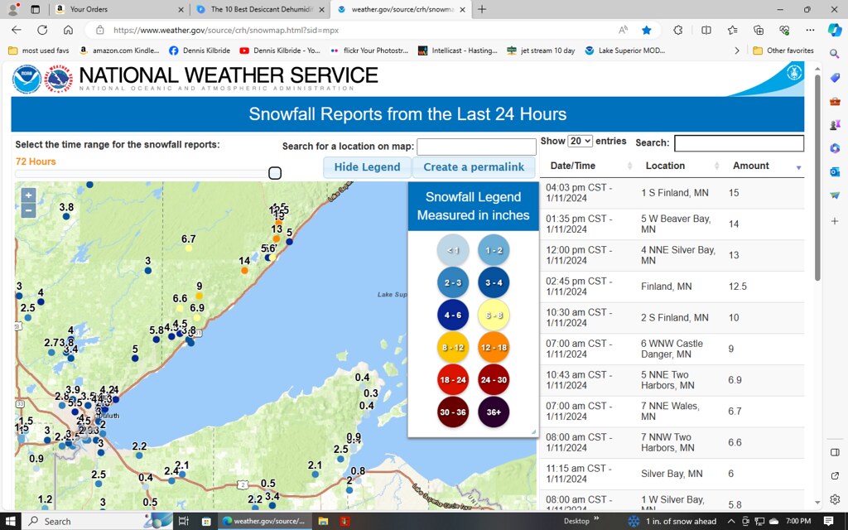Toggle the legend with Hide Legend button
Image resolution: width=848 pixels, height=530 pixels.
coord(367,166)
